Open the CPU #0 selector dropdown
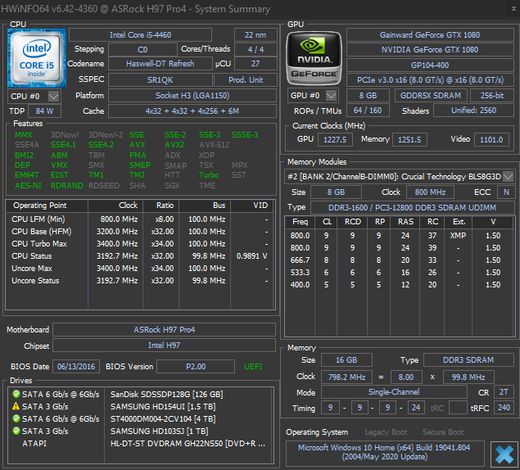Viewport: 520px width, 470px height. tap(54, 97)
